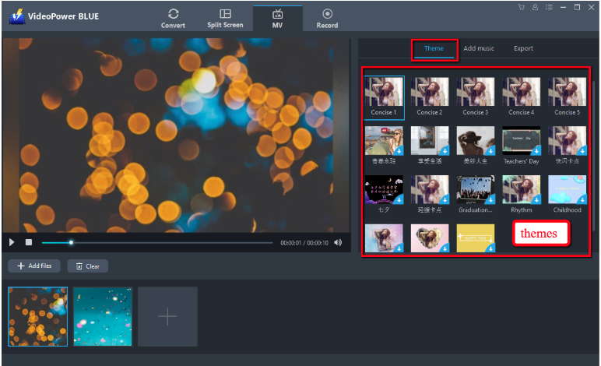This screenshot has height=366, width=601.
Task: Download the Childhood theme via arrow icon
Action: (x=582, y=199)
